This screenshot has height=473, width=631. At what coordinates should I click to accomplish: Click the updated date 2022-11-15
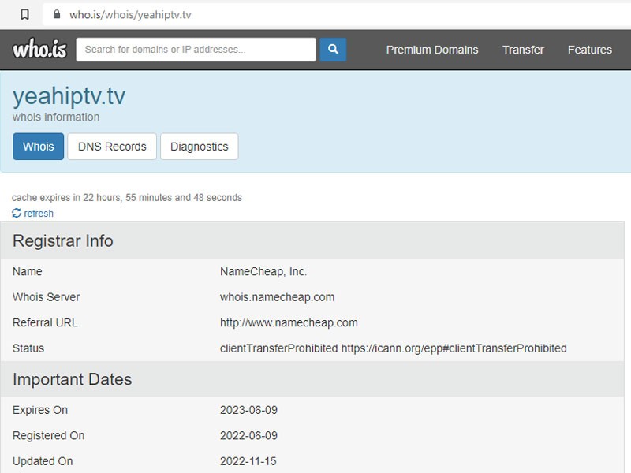(x=248, y=461)
